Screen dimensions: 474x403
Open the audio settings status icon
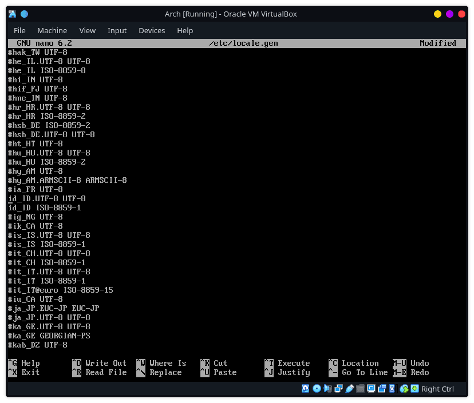tap(327, 389)
